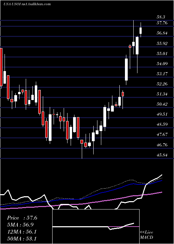Click the Price : 57.6 readout

[x=22, y=218]
